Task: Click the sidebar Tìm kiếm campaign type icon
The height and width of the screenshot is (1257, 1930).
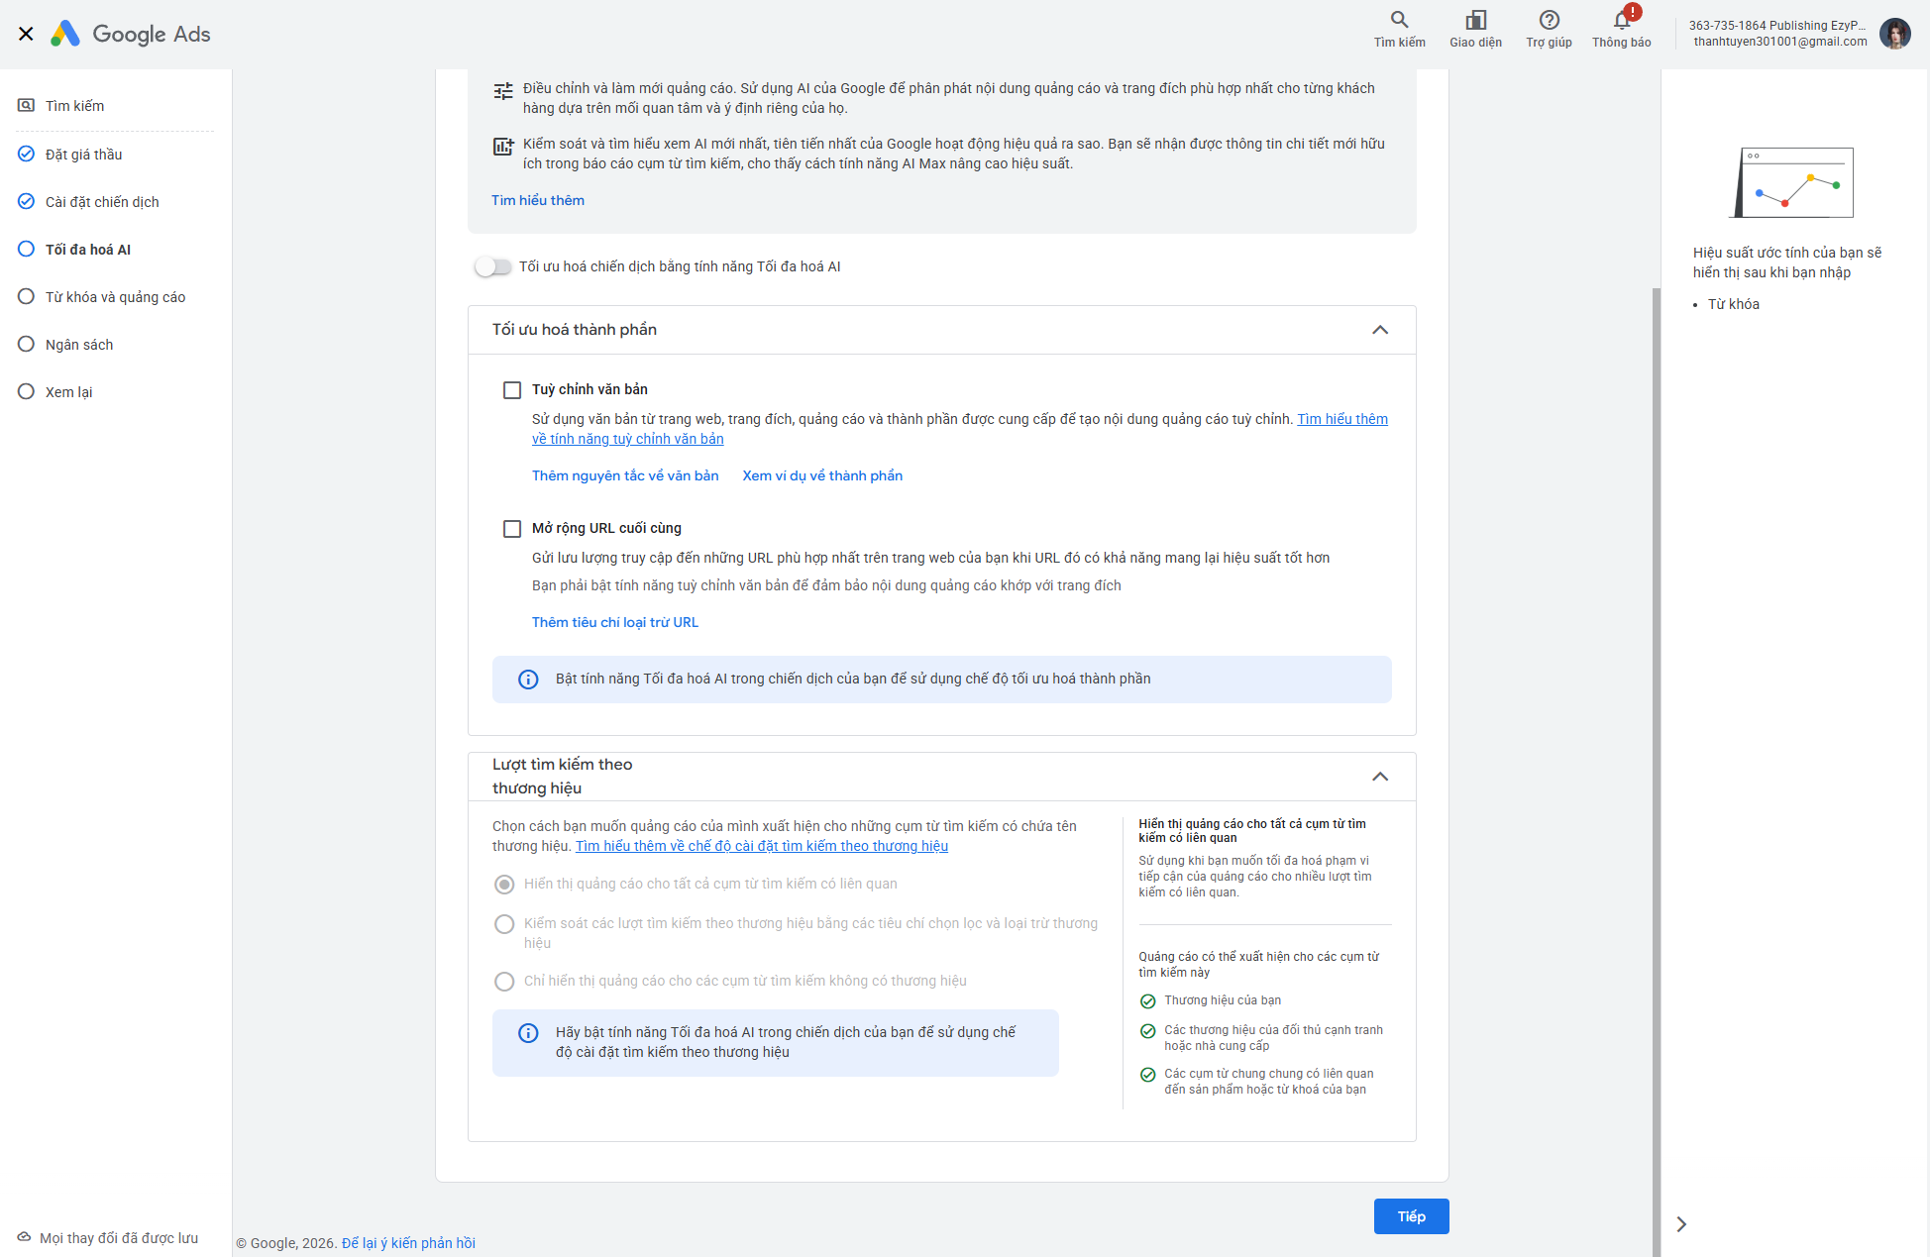Action: coord(27,105)
